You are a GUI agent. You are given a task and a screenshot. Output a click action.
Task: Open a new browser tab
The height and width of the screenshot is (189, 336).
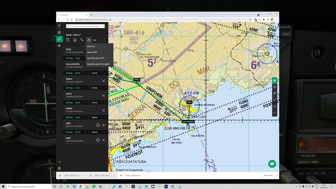pos(92,15)
